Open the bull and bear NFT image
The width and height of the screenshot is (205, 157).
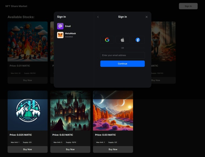(27, 111)
